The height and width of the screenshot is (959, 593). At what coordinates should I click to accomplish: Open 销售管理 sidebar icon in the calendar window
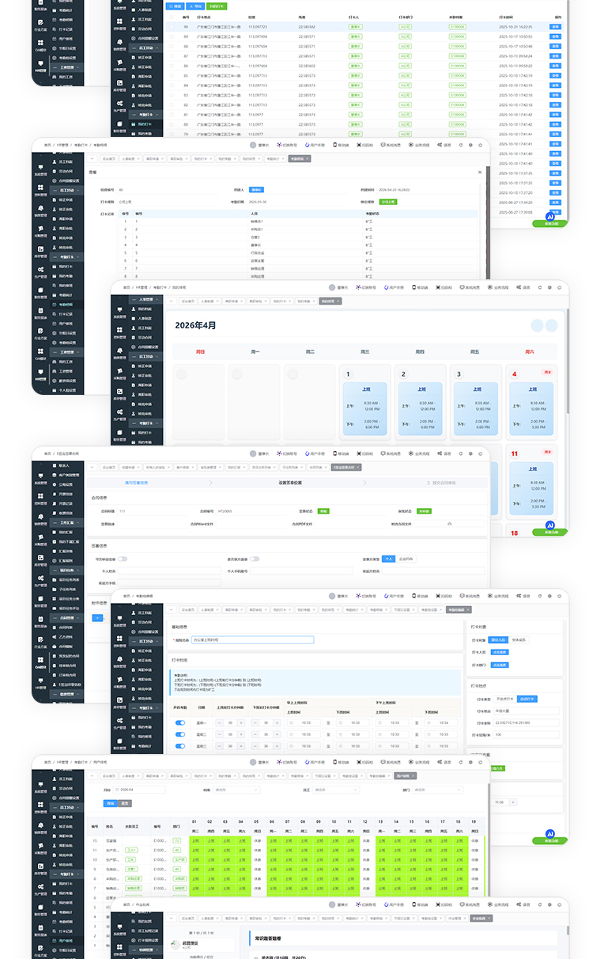pos(119,354)
